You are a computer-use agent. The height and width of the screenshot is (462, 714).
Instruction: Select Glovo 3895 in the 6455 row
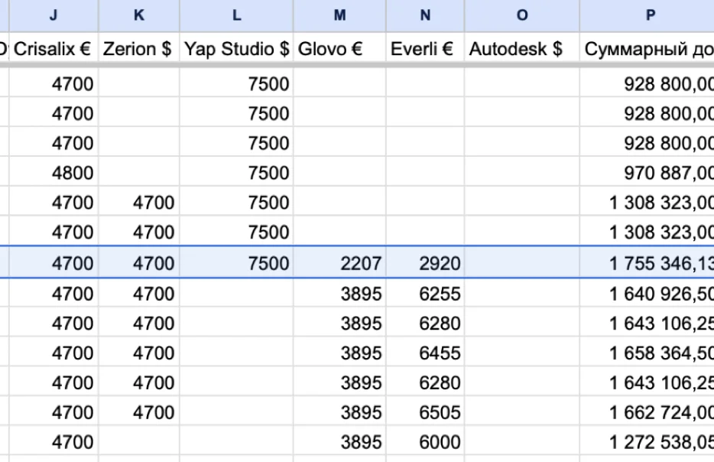click(339, 353)
